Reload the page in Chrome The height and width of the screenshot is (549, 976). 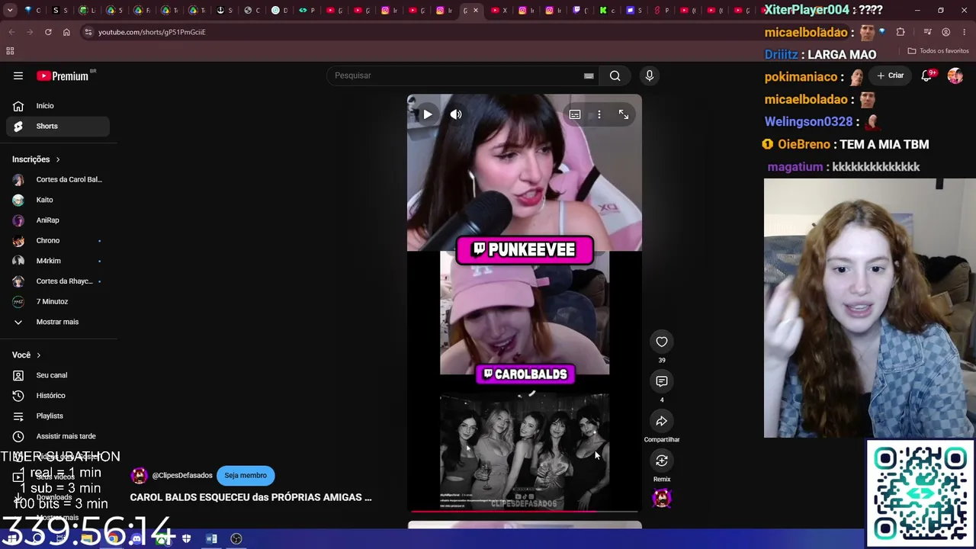point(48,32)
